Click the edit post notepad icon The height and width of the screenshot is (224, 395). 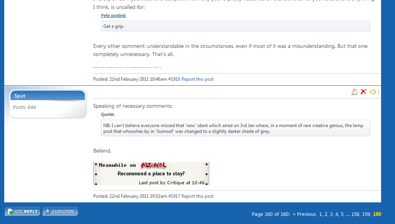pos(354,92)
